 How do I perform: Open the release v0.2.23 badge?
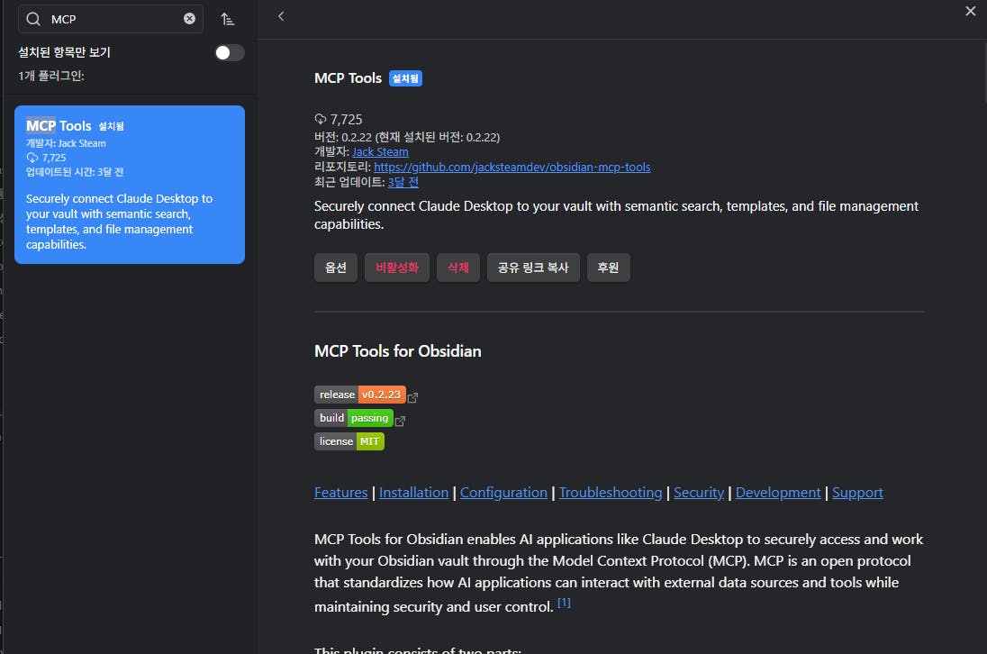pyautogui.click(x=360, y=395)
